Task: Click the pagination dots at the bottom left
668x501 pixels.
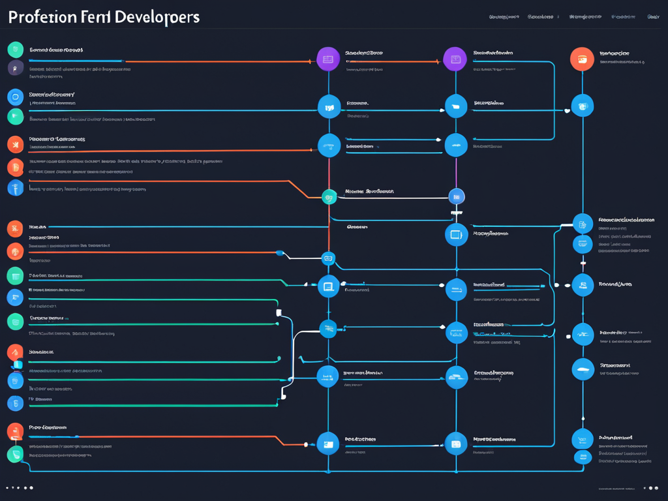Action: click(20, 487)
